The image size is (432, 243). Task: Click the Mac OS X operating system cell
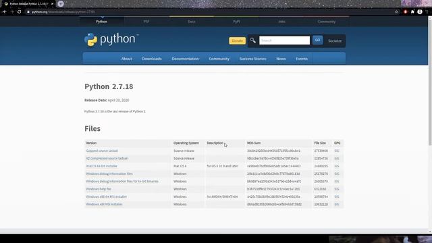[180, 166]
